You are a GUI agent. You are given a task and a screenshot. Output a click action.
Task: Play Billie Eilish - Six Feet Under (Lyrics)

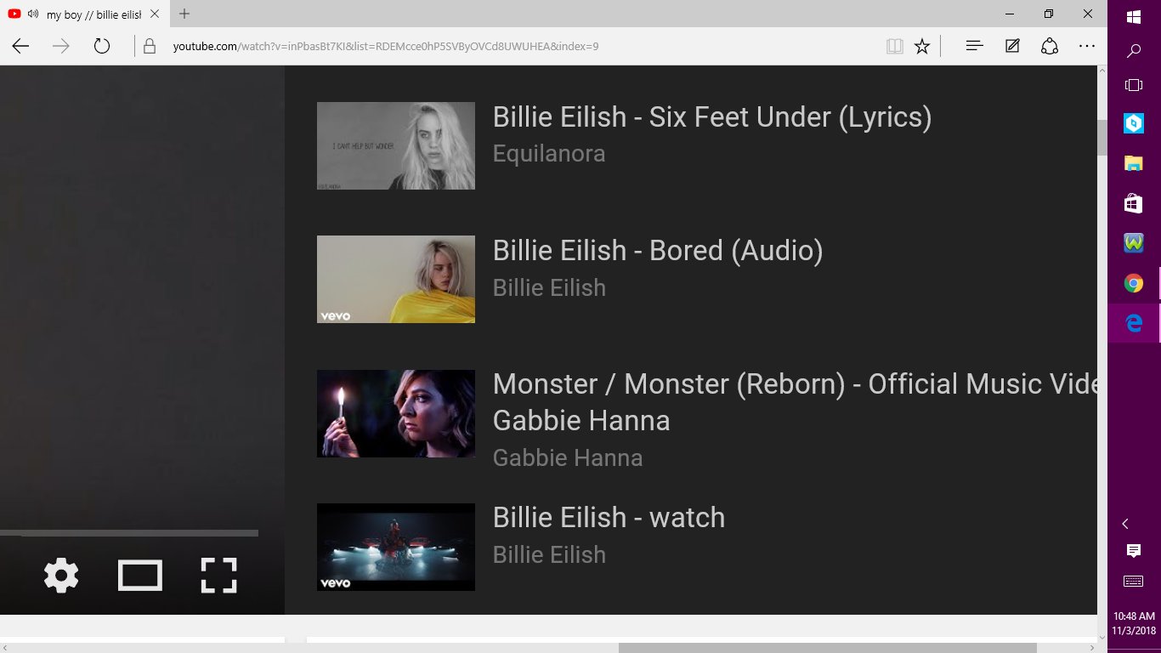pyautogui.click(x=712, y=116)
